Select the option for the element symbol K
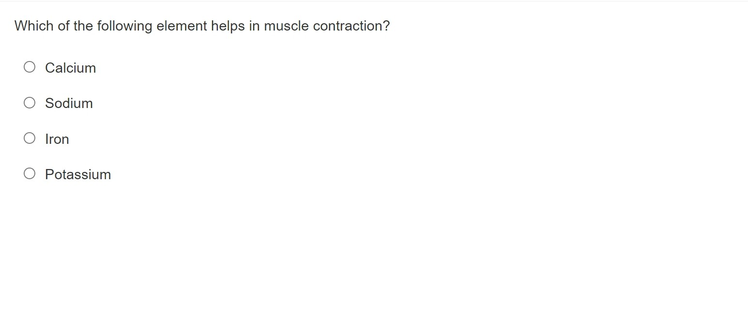748x324 pixels. point(30,173)
